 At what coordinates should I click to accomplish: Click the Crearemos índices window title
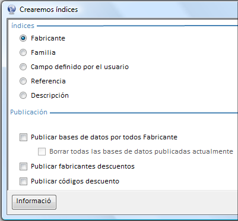coord(49,10)
